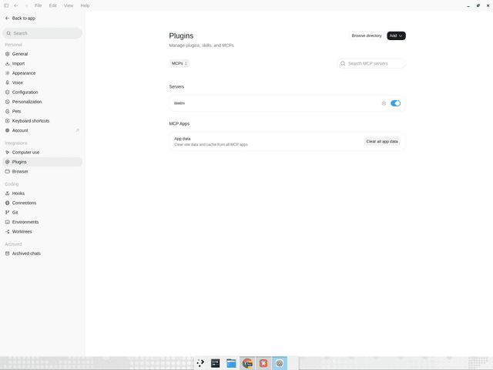The height and width of the screenshot is (370, 493).
Task: Click the litellm server row name
Action: pos(179,103)
